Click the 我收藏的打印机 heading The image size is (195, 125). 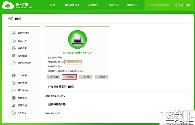pos(57,104)
